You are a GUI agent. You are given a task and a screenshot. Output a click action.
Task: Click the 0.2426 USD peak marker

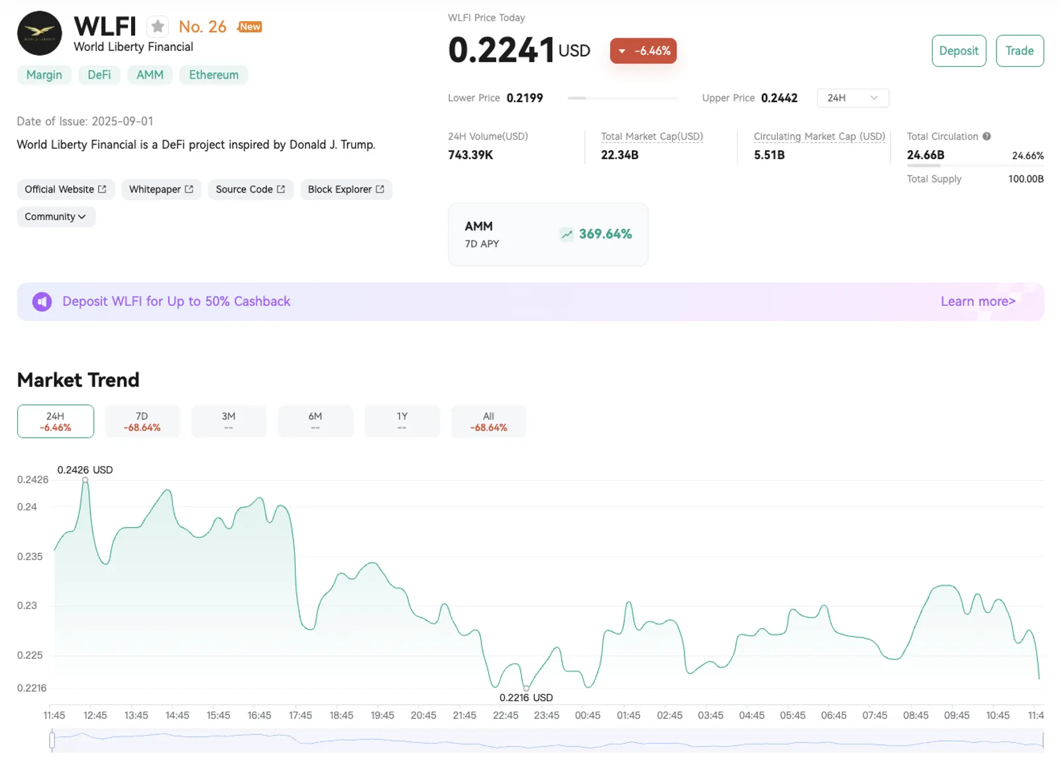click(85, 480)
